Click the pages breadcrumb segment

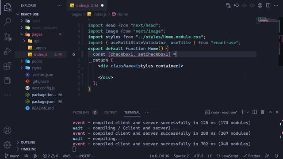pos(76,14)
